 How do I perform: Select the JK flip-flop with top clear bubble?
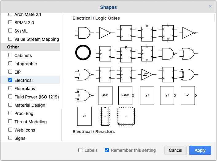pyautogui.click(x=126, y=54)
